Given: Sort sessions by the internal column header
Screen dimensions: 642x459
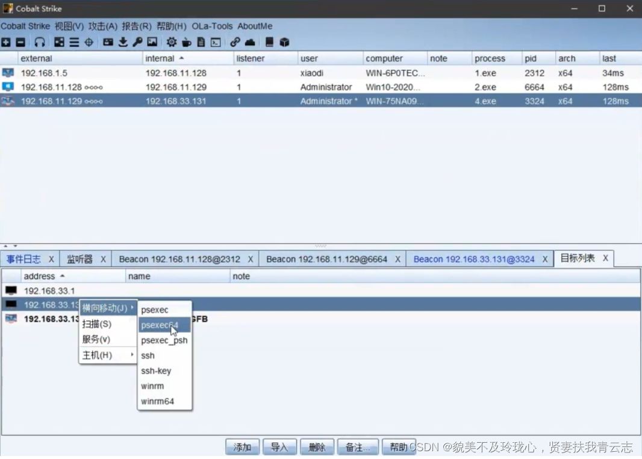Looking at the screenshot, I should 188,58.
